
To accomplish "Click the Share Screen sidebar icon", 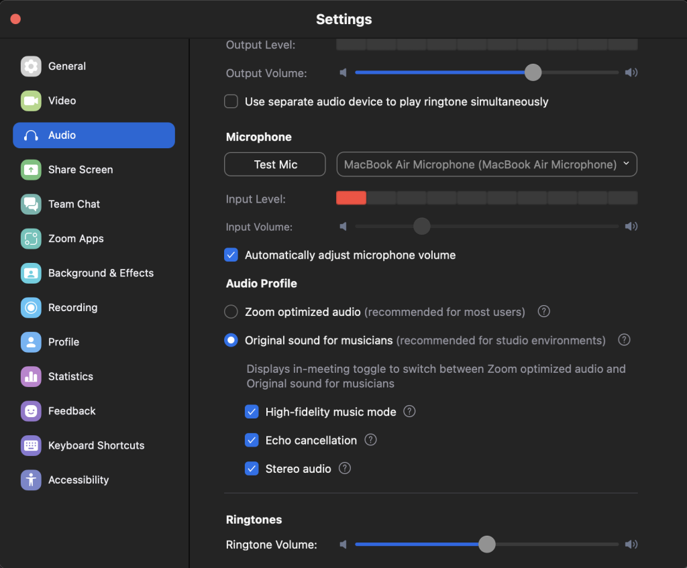I will click(31, 170).
